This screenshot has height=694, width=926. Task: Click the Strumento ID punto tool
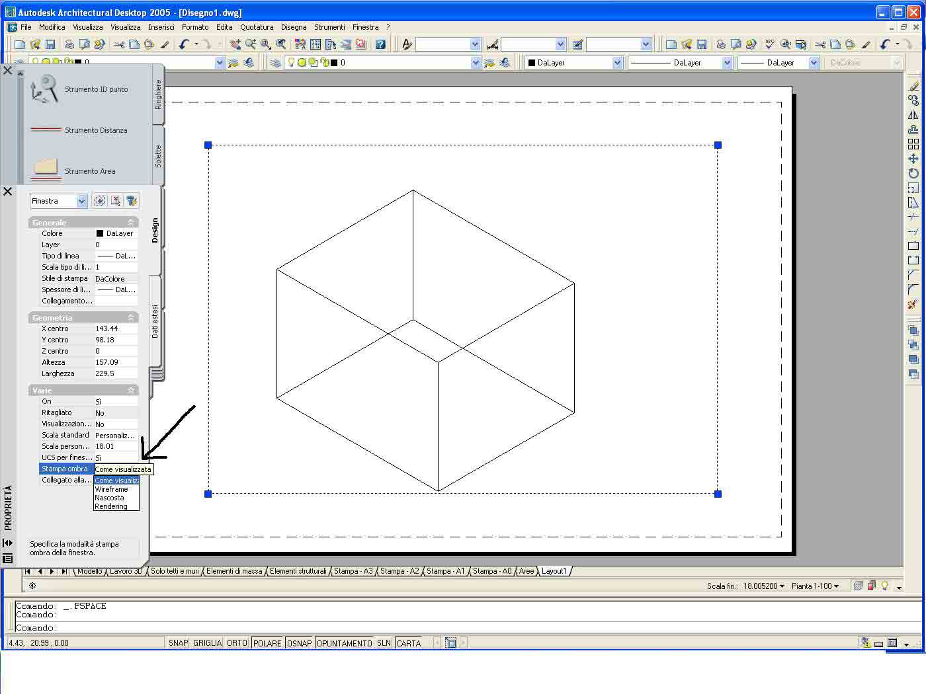[x=96, y=89]
